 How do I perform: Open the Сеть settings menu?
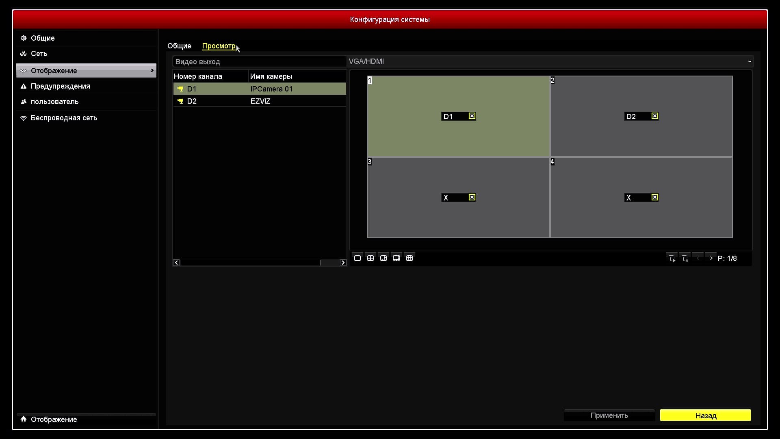(39, 54)
